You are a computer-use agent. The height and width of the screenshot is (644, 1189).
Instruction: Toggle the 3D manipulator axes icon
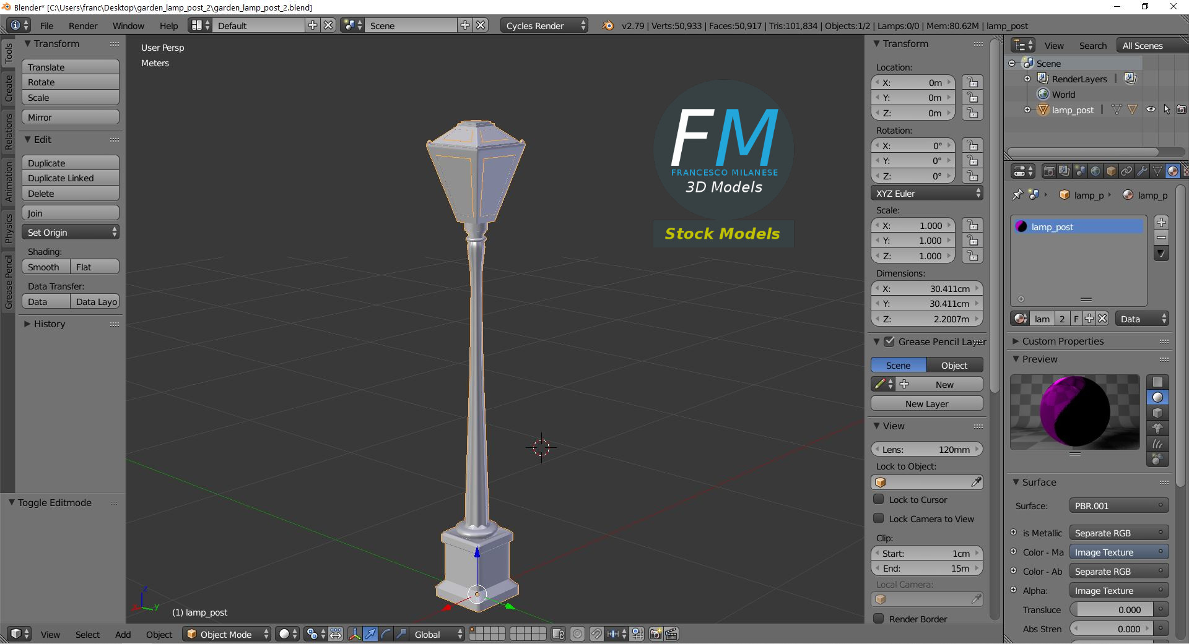point(355,634)
